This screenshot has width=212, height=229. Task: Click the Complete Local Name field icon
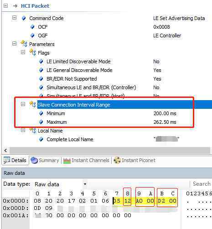click(x=41, y=139)
